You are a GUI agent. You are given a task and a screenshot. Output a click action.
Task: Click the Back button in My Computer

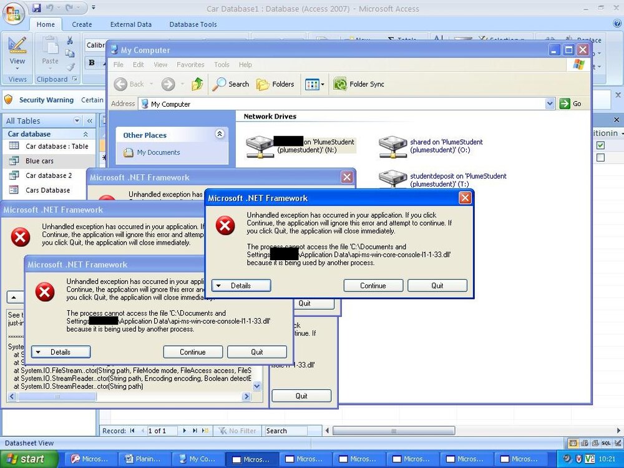[x=129, y=84]
